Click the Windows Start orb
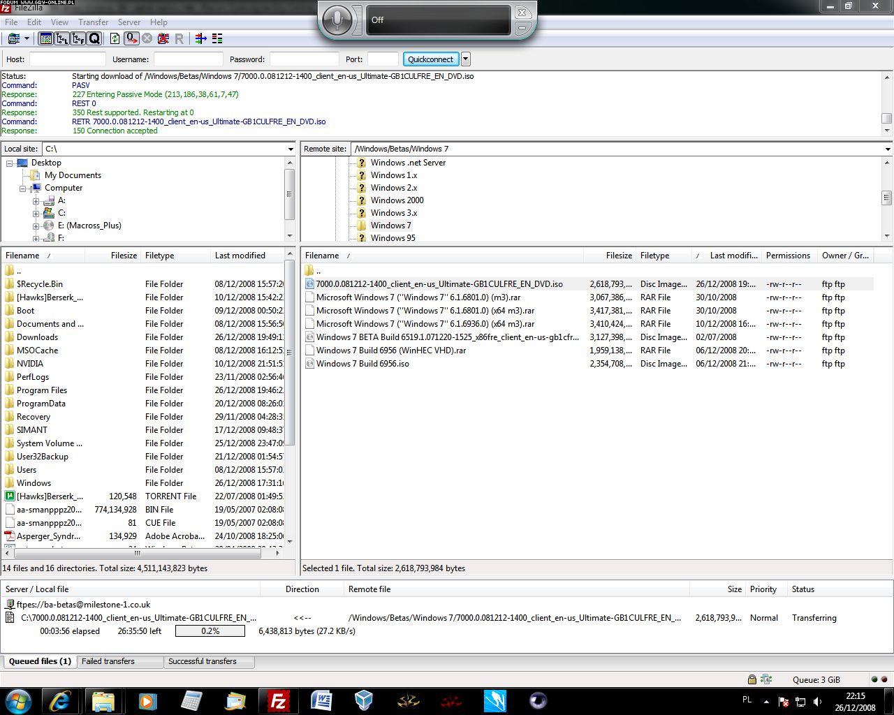Viewport: 894px width, 715px height. pyautogui.click(x=18, y=700)
